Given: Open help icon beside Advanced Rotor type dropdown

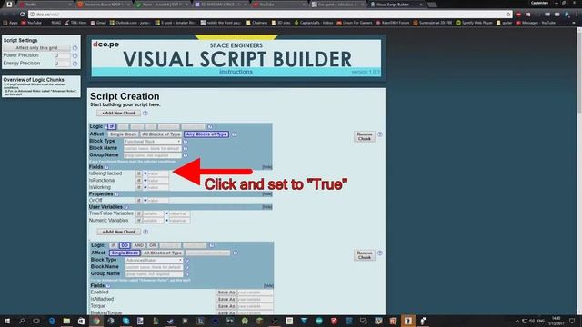Looking at the screenshot, I should tap(186, 261).
